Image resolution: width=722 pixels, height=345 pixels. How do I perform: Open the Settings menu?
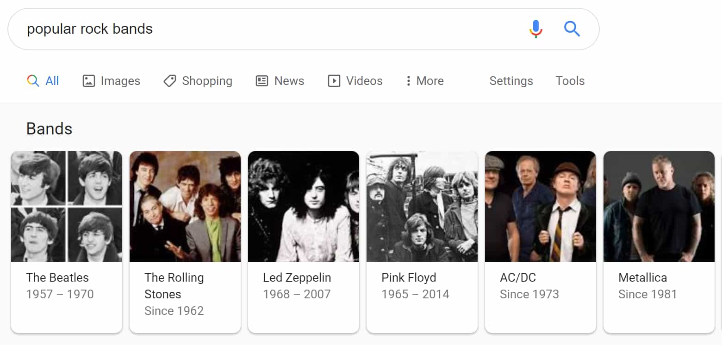[511, 80]
